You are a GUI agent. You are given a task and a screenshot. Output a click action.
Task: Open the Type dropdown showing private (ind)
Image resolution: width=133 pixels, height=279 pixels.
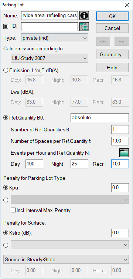tap(55, 38)
